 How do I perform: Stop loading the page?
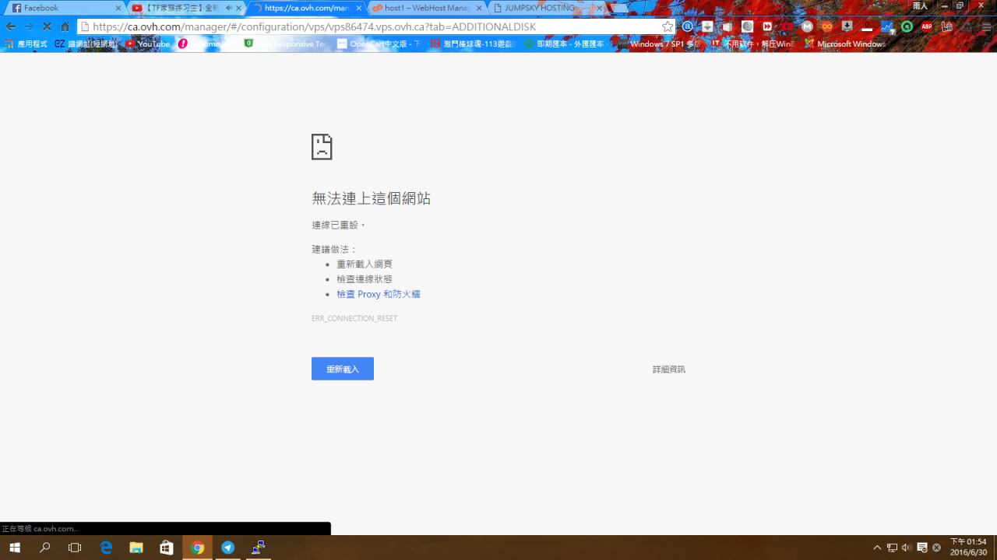(x=47, y=26)
